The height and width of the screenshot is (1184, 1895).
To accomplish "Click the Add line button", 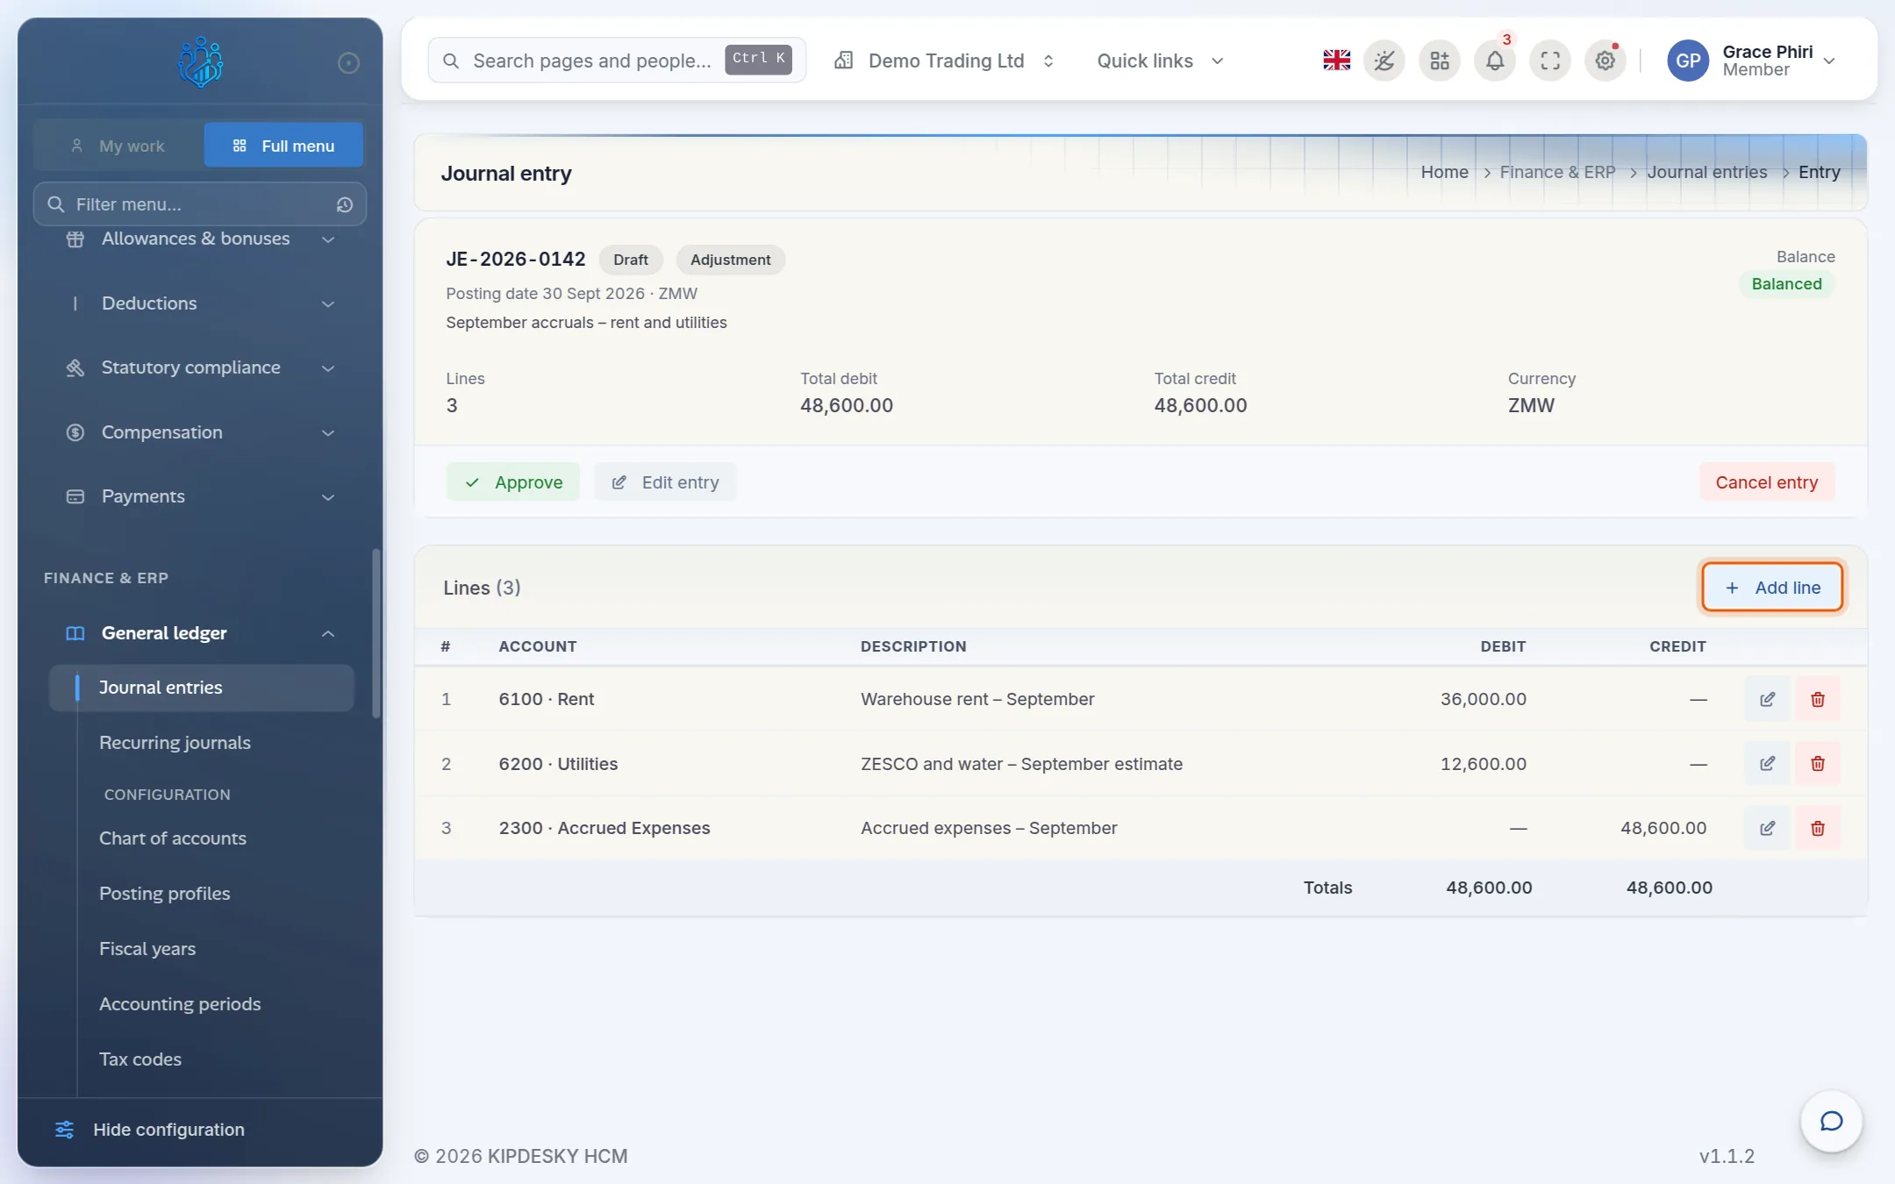I will (1772, 588).
